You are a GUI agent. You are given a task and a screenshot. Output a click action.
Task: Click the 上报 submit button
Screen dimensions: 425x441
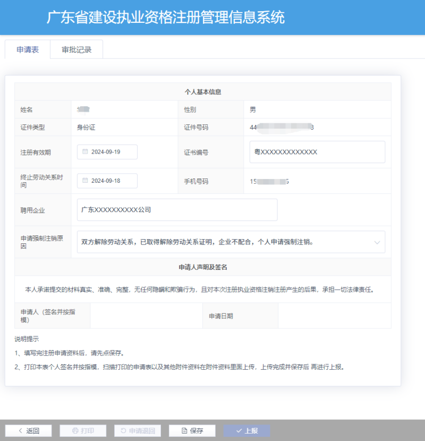[x=246, y=430]
